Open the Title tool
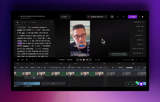 141,31
